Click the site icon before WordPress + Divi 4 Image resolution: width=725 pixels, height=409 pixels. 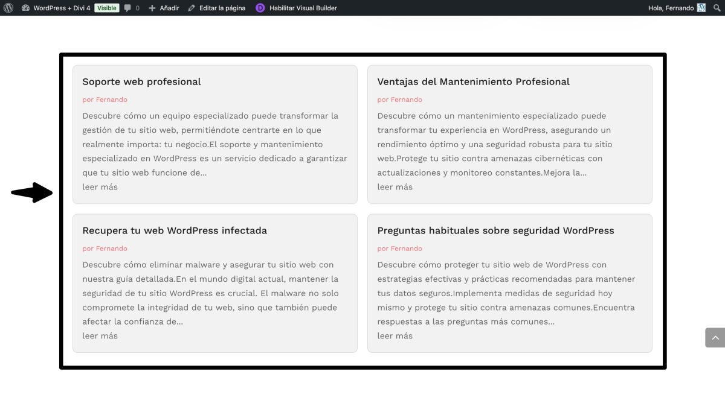coord(24,8)
